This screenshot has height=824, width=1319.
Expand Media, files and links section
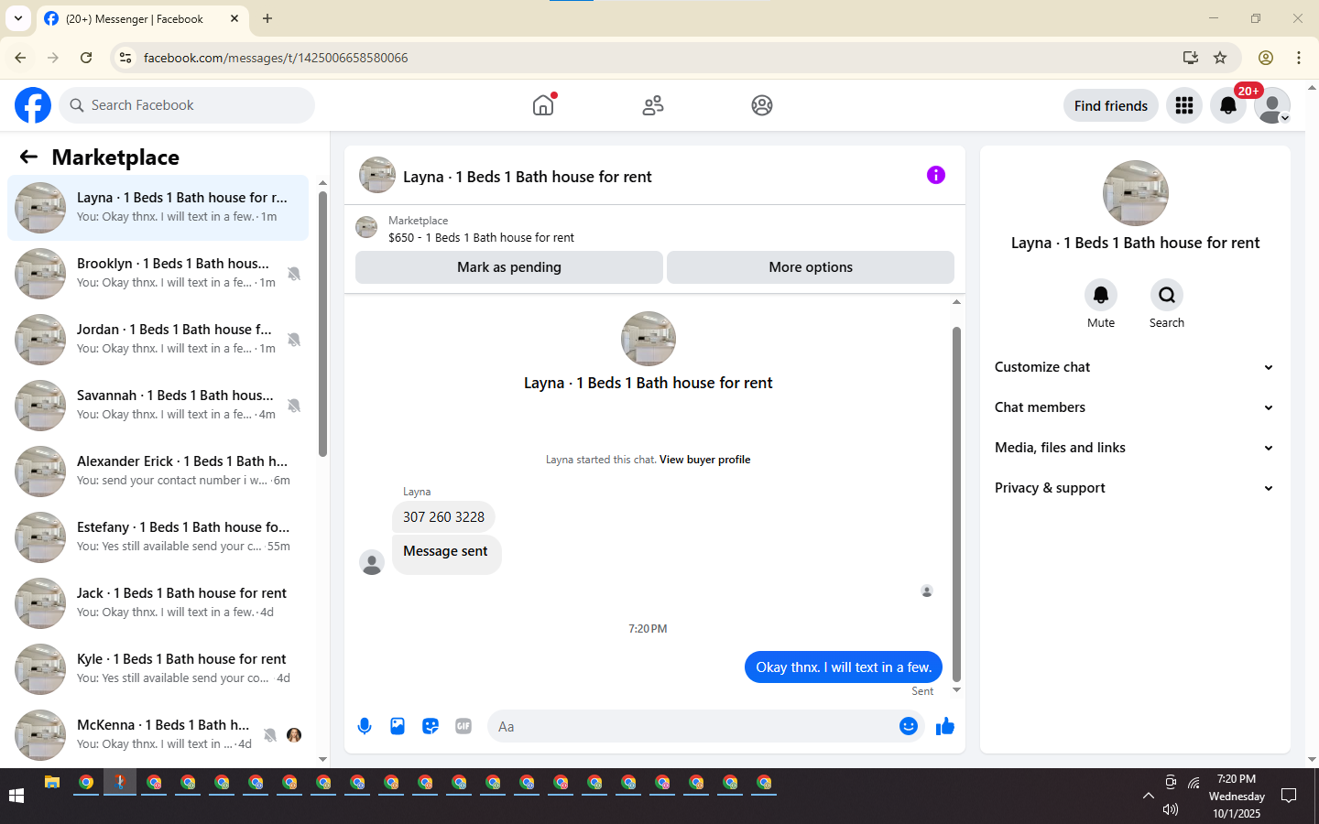pyautogui.click(x=1135, y=448)
